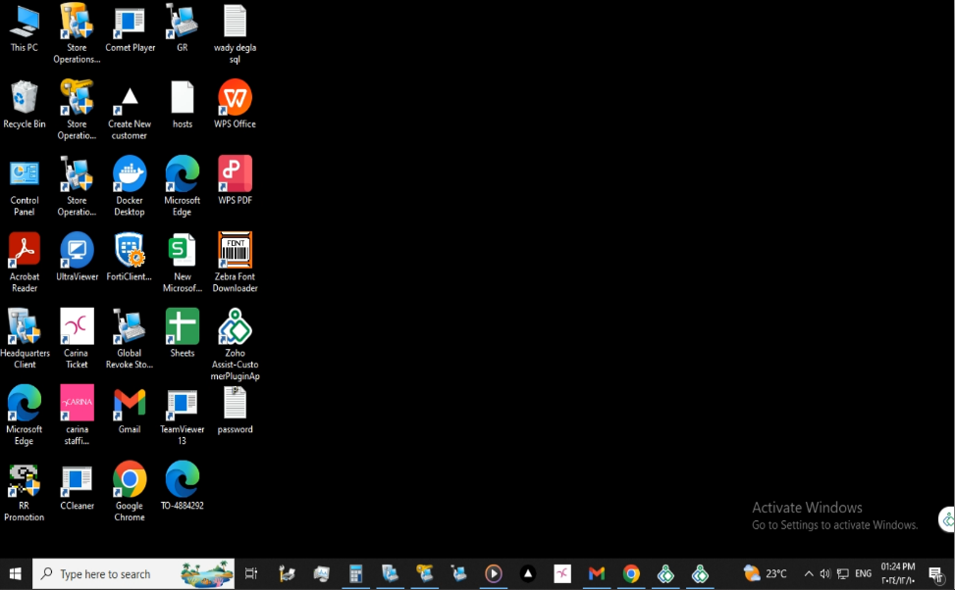
Task: Open Task View in the taskbar
Action: (x=251, y=573)
